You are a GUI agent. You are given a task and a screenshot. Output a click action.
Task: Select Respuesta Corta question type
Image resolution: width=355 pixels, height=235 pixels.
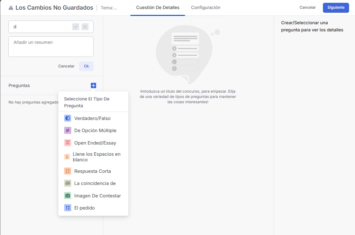[93, 171]
